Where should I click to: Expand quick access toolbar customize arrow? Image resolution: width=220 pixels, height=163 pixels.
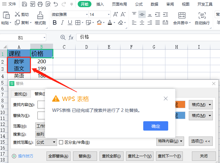[x=71, y=4]
